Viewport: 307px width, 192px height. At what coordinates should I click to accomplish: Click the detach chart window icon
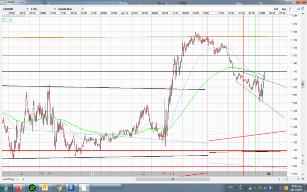[x=303, y=9]
